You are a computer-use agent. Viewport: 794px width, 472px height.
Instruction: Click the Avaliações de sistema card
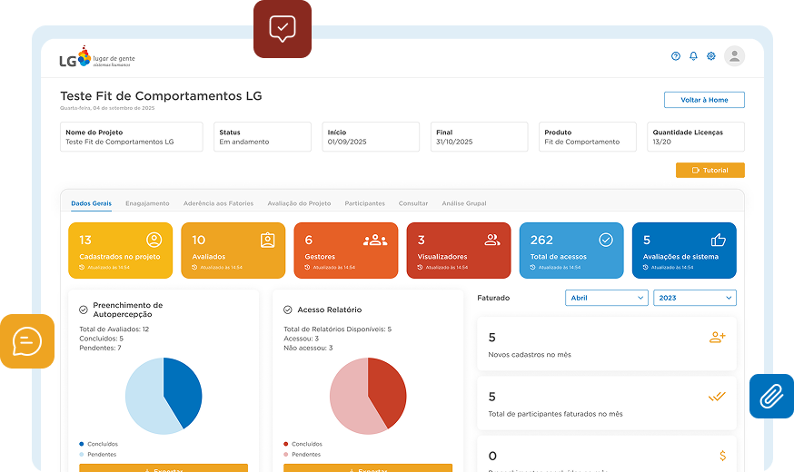point(683,250)
